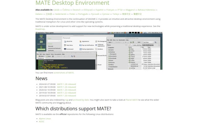Screen dimensions: 198x123
Task: Select the Српски language link
Action: coord(106,14)
